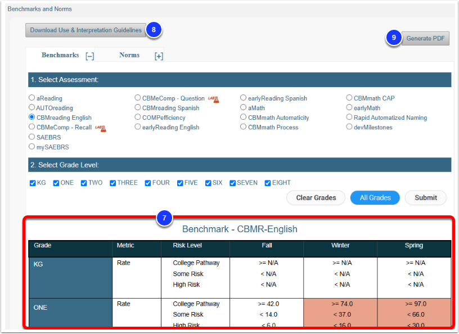The height and width of the screenshot is (334, 459).
Task: Click the All Grades button
Action: point(375,197)
